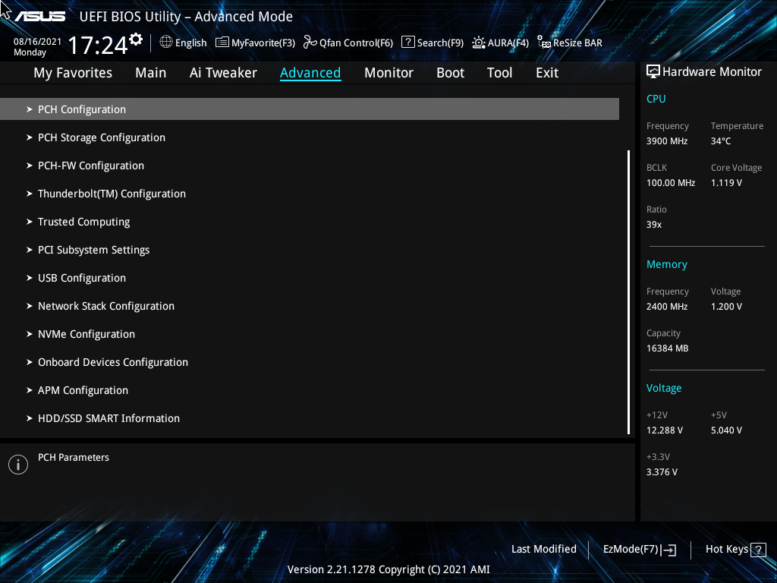Click the Hardware Monitor screen icon

(x=653, y=72)
